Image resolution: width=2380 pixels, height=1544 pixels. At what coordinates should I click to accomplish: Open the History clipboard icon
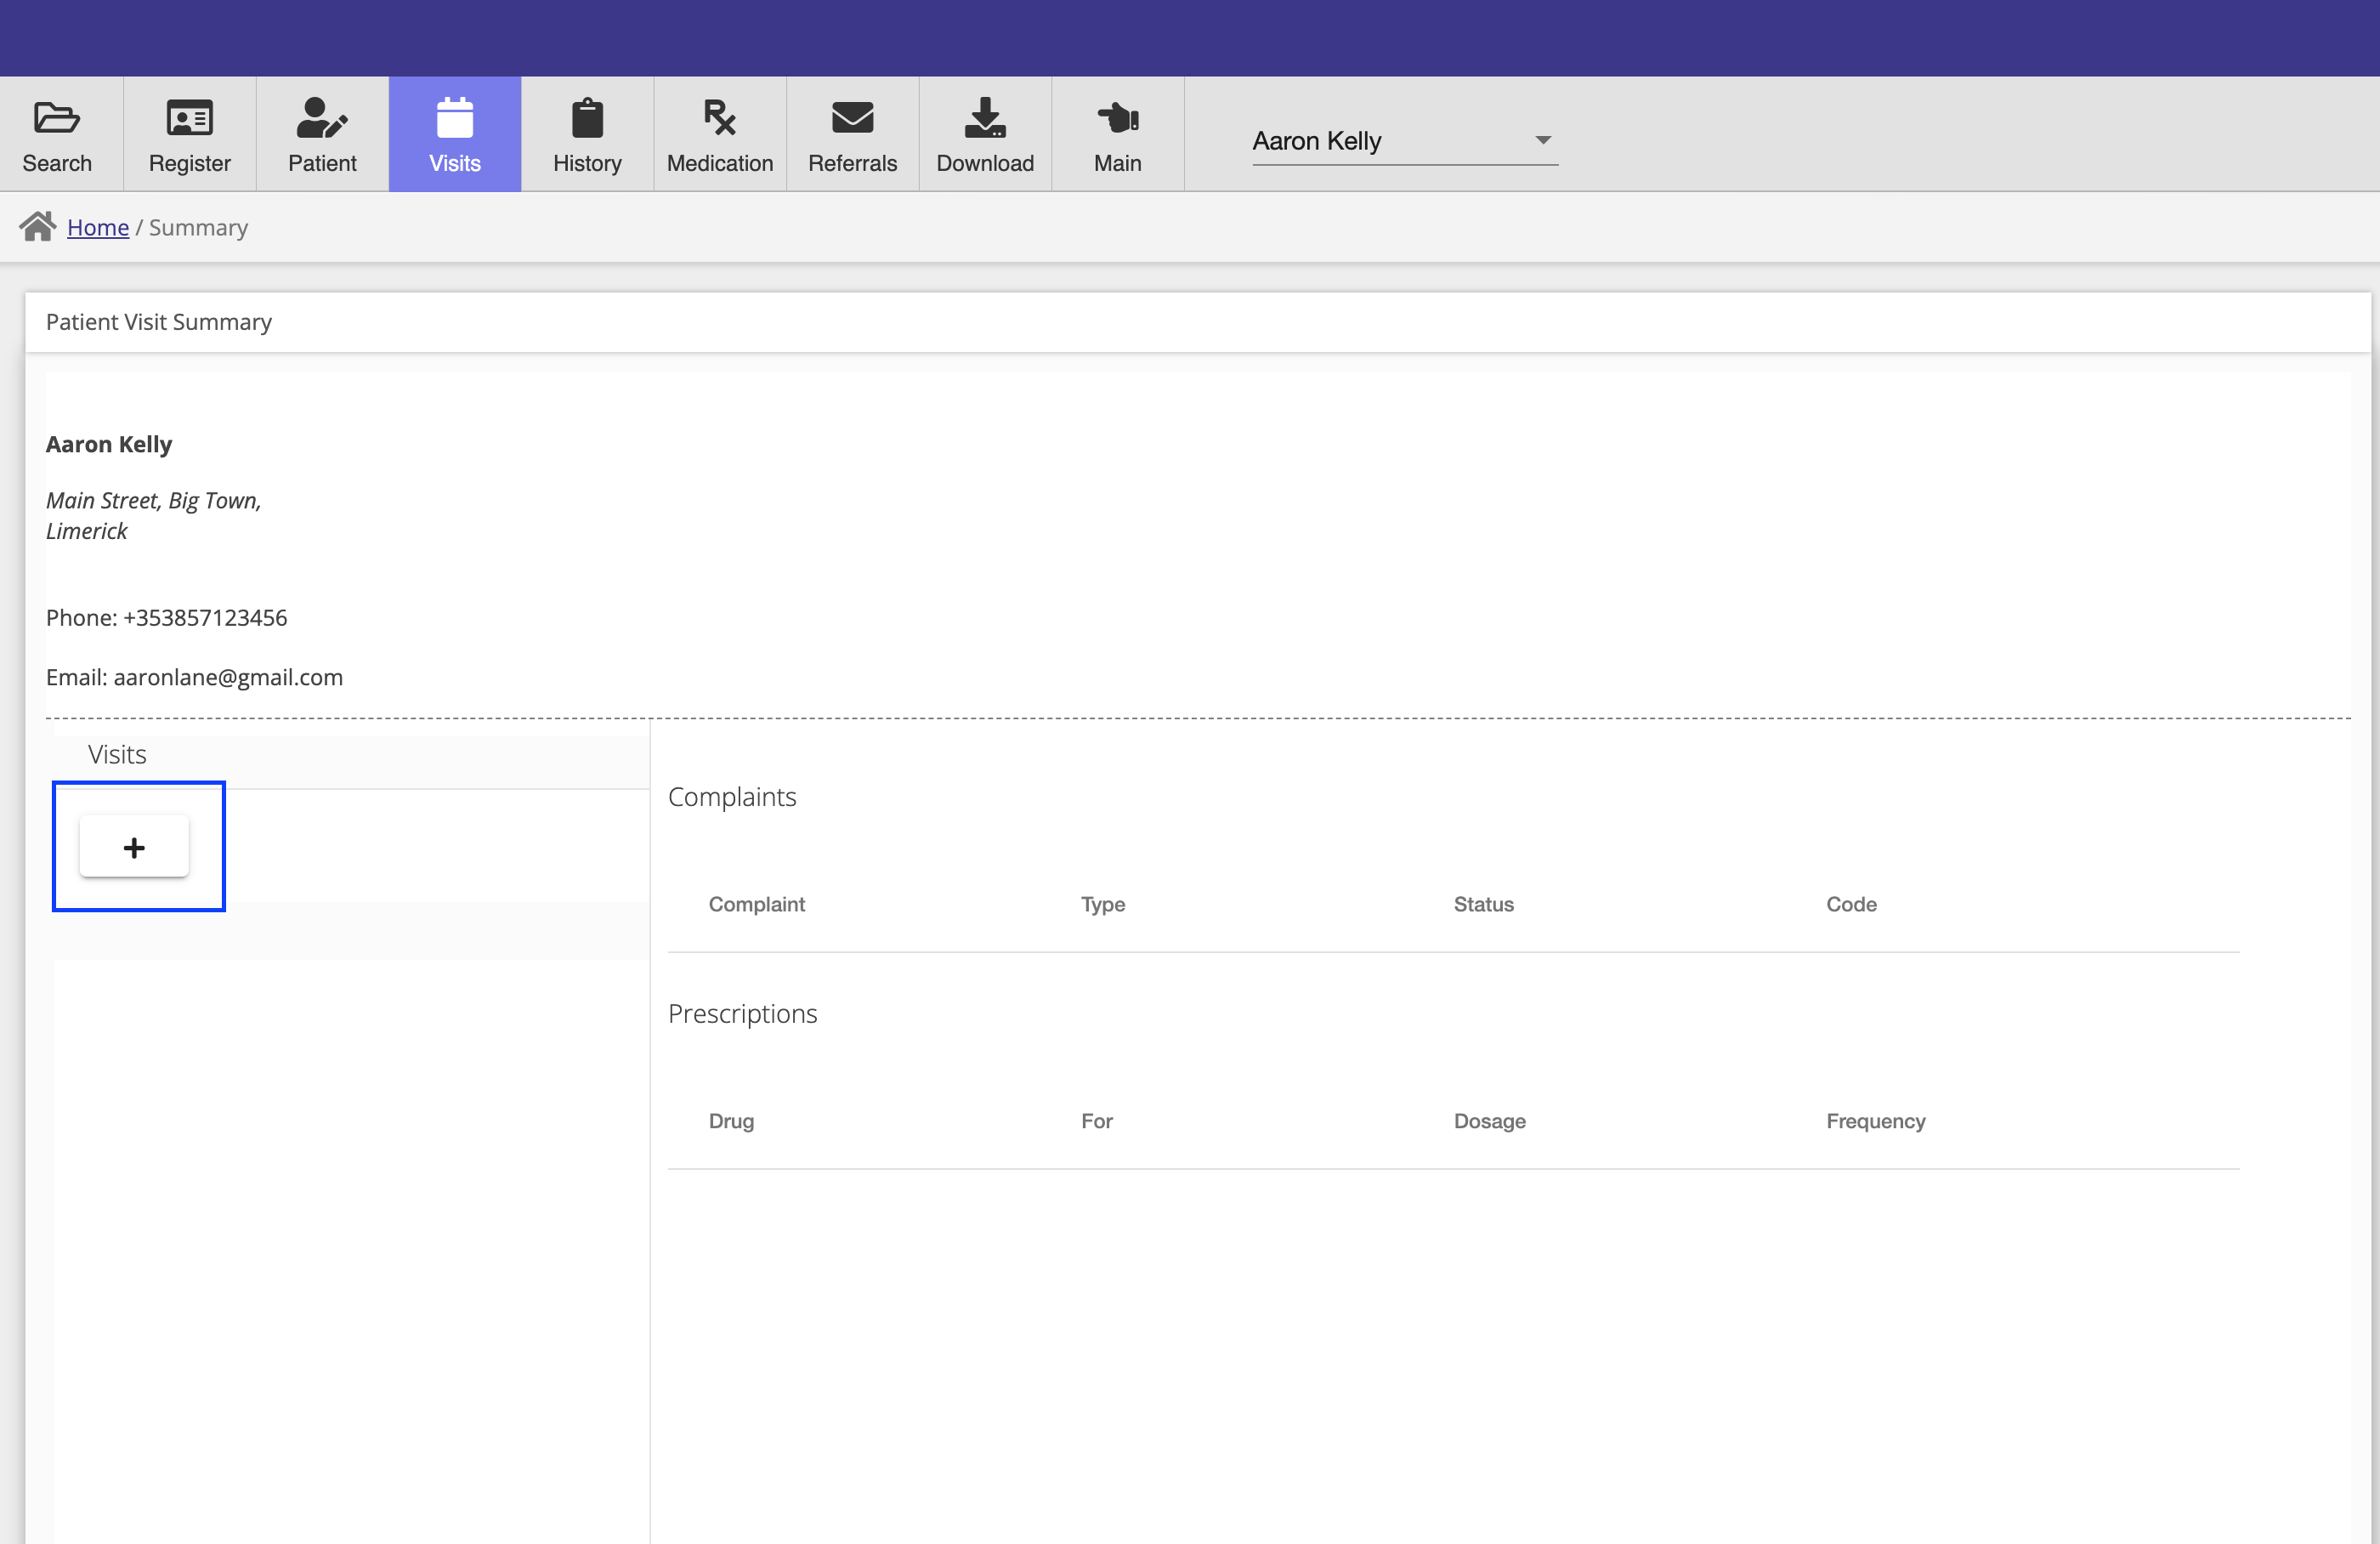coord(587,118)
